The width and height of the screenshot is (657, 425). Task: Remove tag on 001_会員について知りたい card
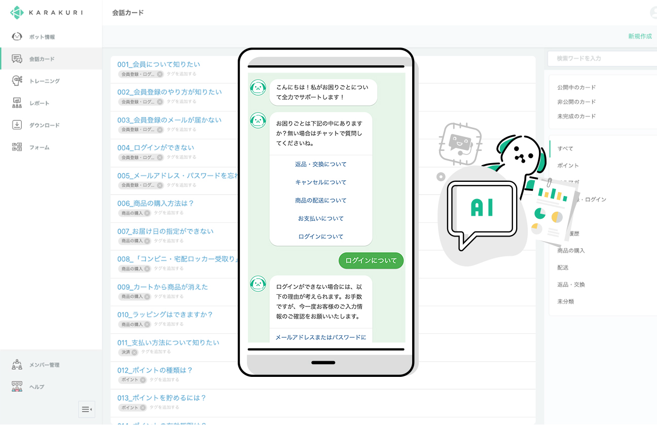coord(160,74)
